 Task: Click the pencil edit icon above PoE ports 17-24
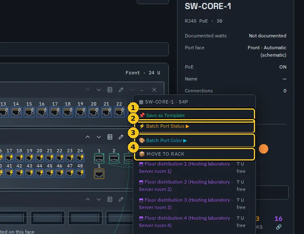pos(121,137)
